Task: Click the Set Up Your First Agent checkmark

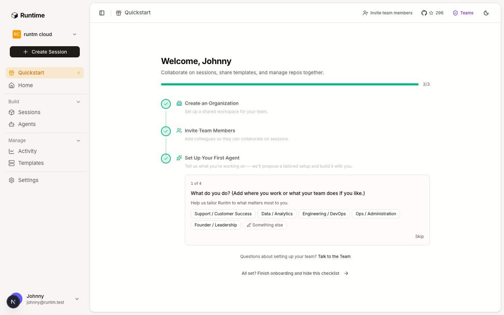Action: click(x=166, y=159)
